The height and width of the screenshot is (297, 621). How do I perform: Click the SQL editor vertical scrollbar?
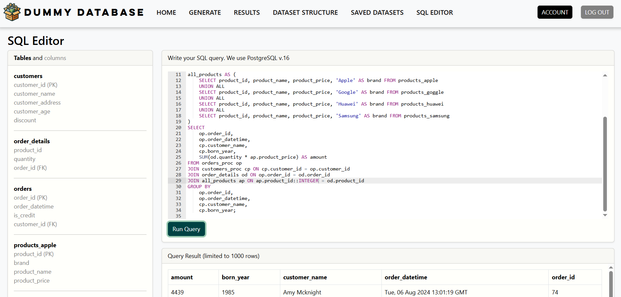(605, 164)
